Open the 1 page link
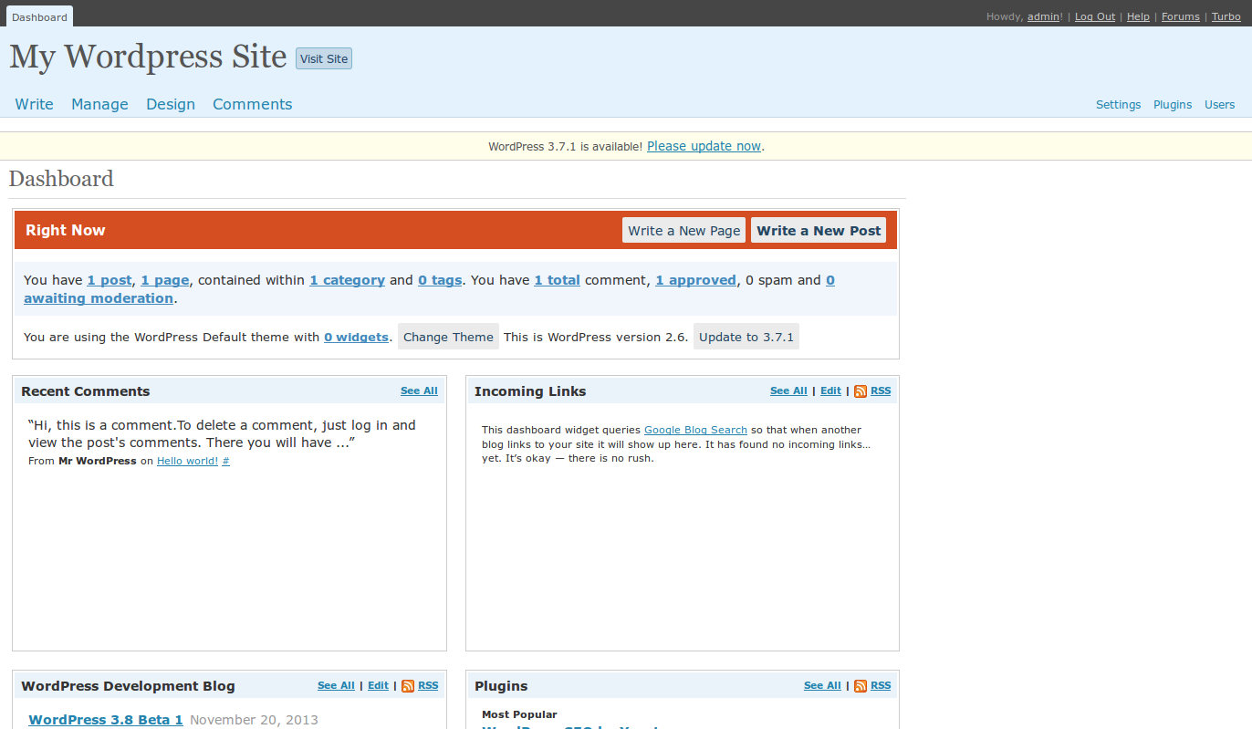Screen dimensions: 1252x729 coord(165,280)
